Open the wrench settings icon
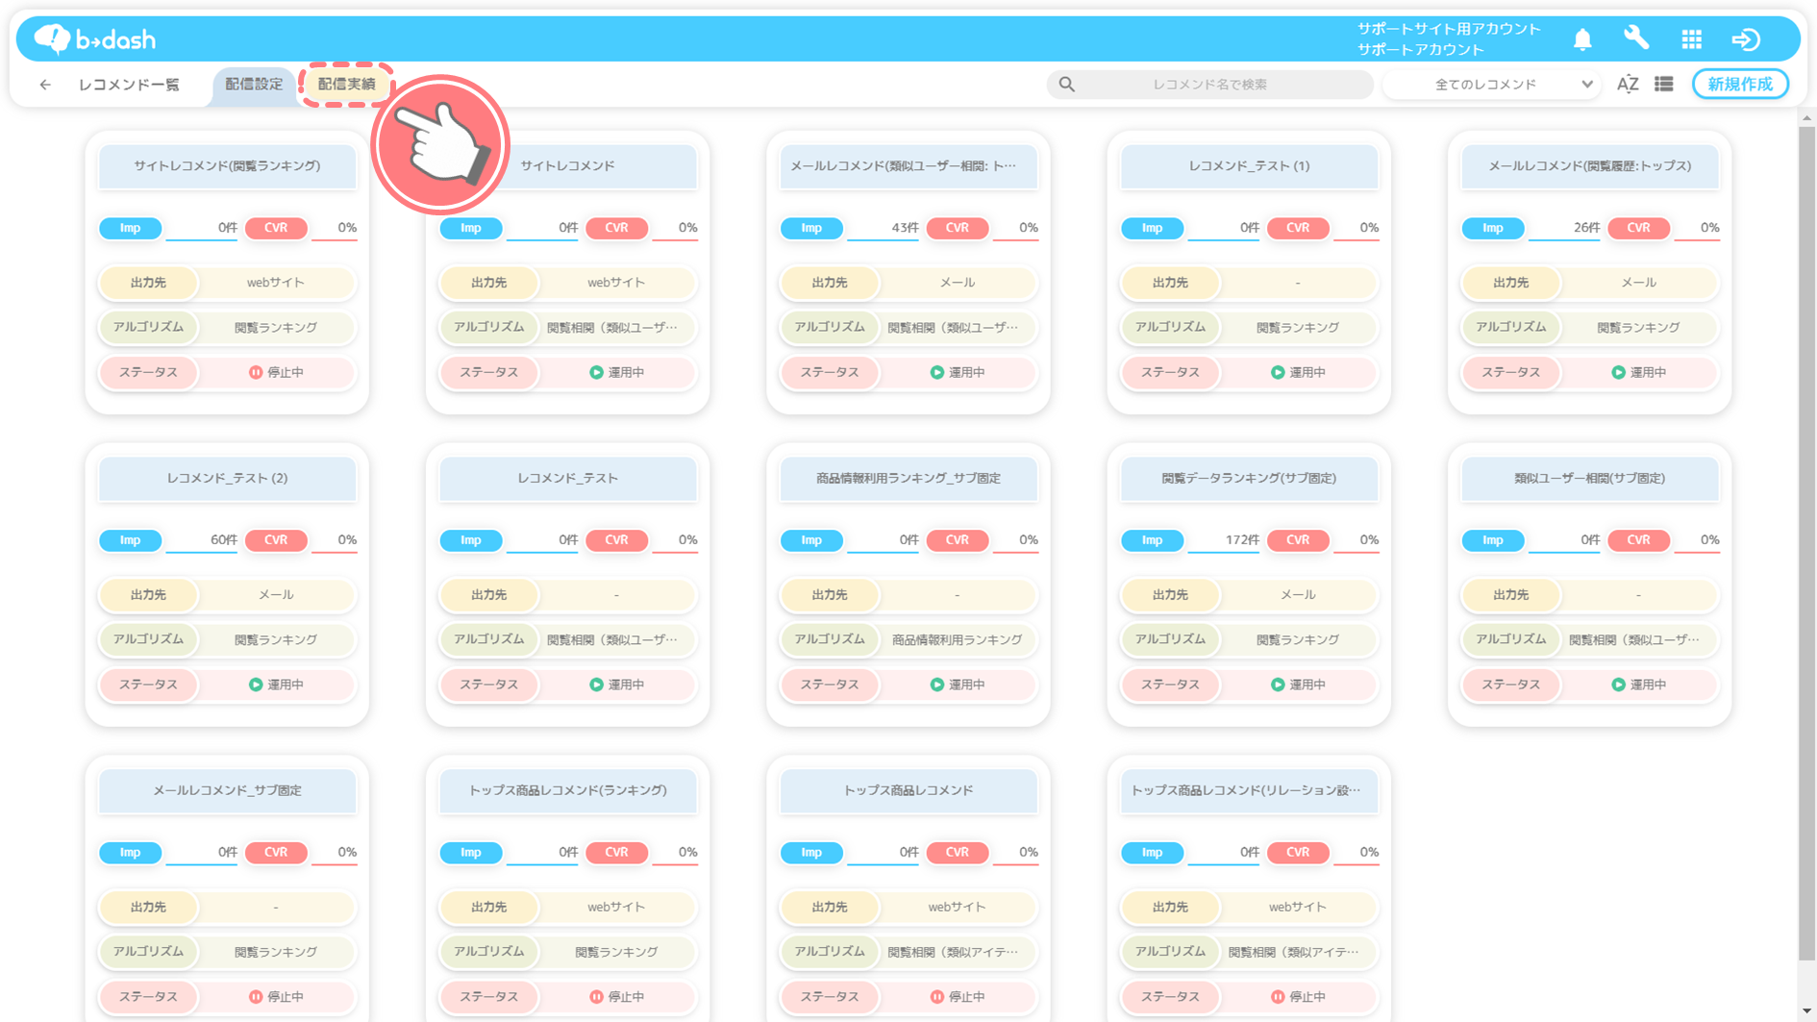Screen dimensions: 1817x1022 point(1636,38)
